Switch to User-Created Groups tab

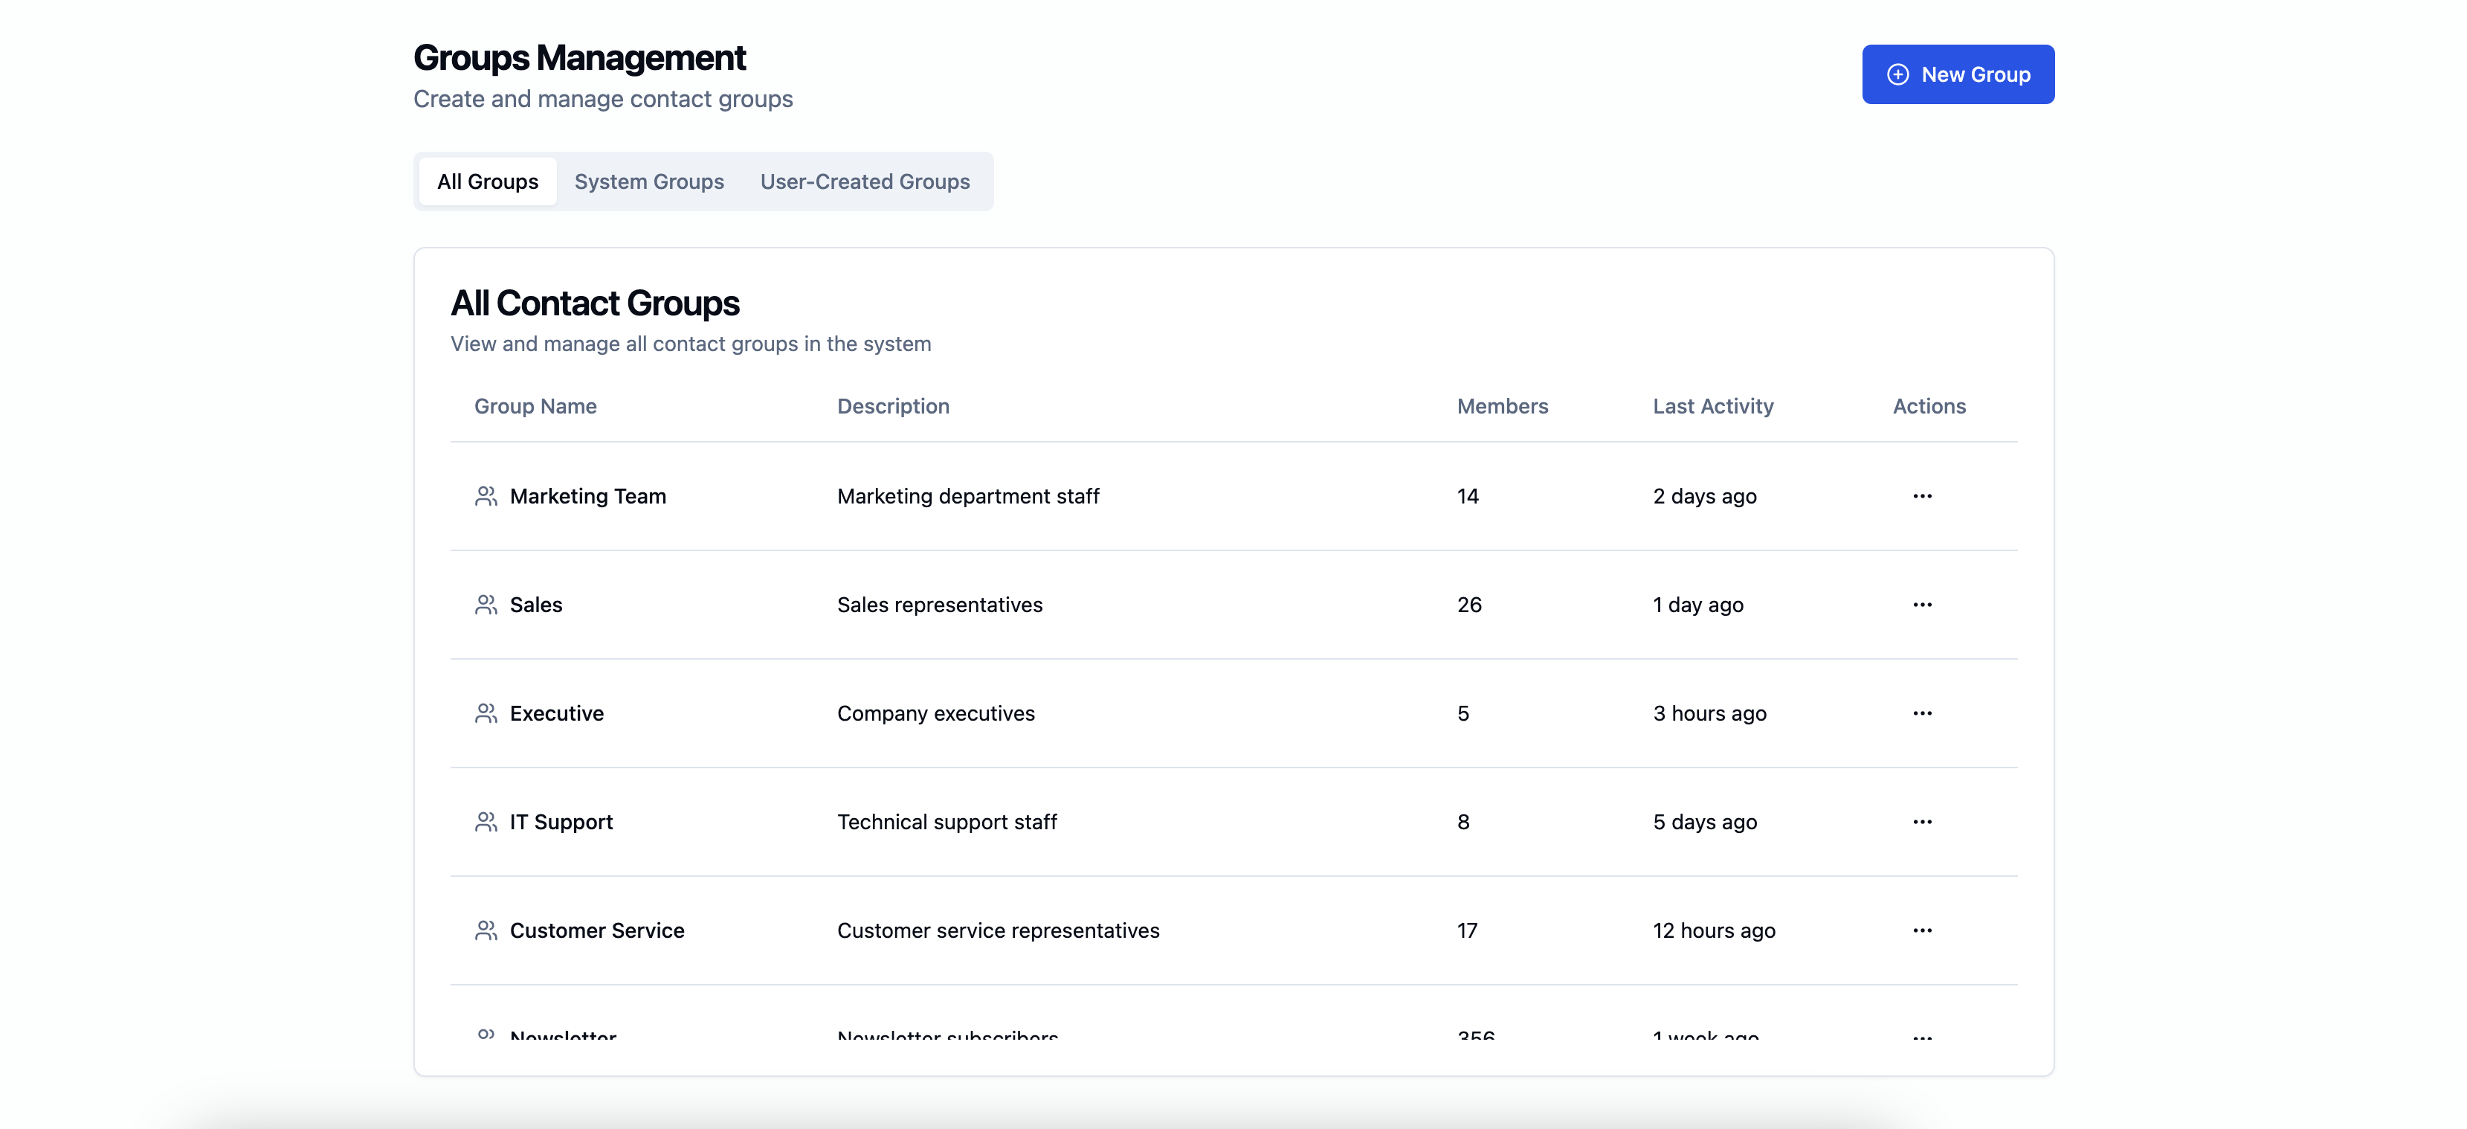[x=864, y=182]
